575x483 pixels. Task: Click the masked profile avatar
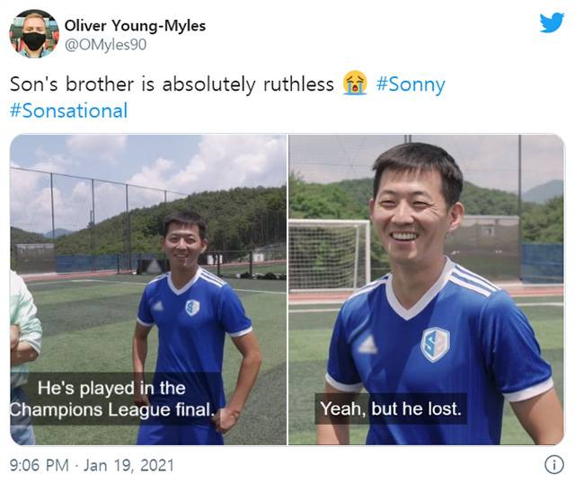click(33, 34)
